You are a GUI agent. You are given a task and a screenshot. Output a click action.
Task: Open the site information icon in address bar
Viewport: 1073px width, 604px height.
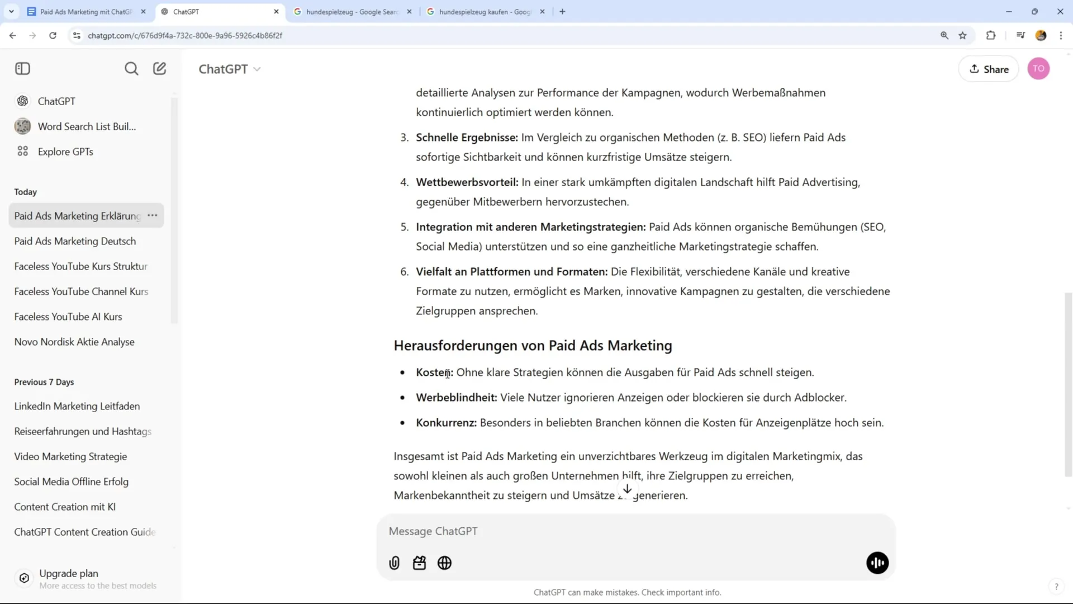77,35
